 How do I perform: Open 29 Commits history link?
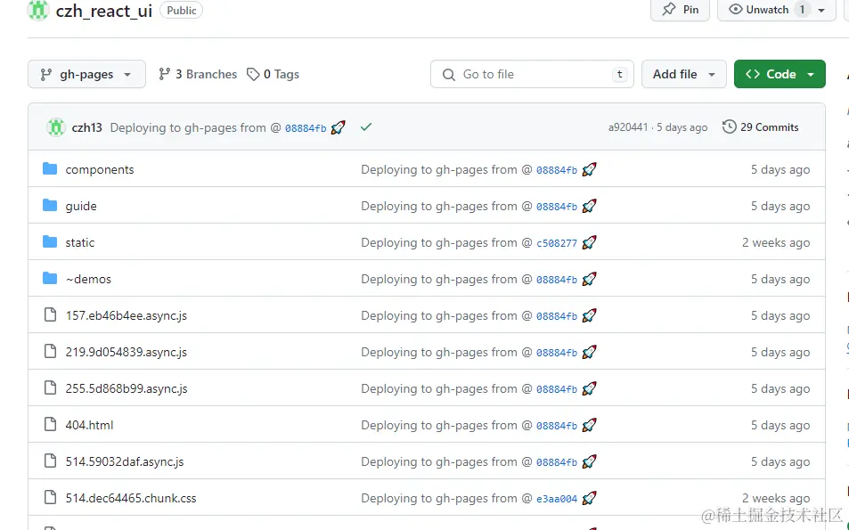(x=761, y=127)
